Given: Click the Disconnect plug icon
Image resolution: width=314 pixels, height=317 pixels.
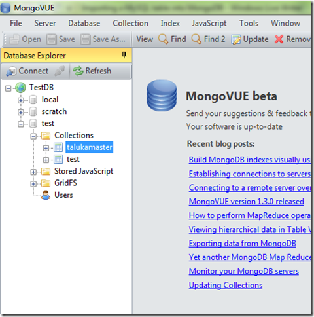Looking at the screenshot, I should (x=60, y=71).
